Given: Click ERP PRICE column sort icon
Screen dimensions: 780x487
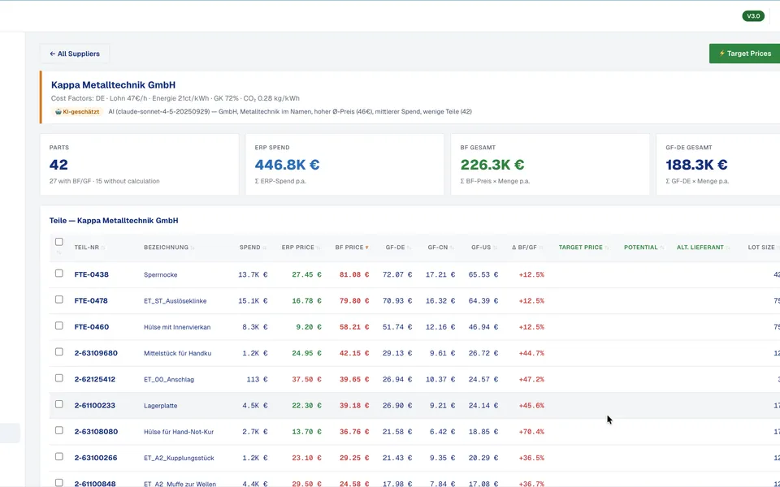Looking at the screenshot, I should 318,248.
